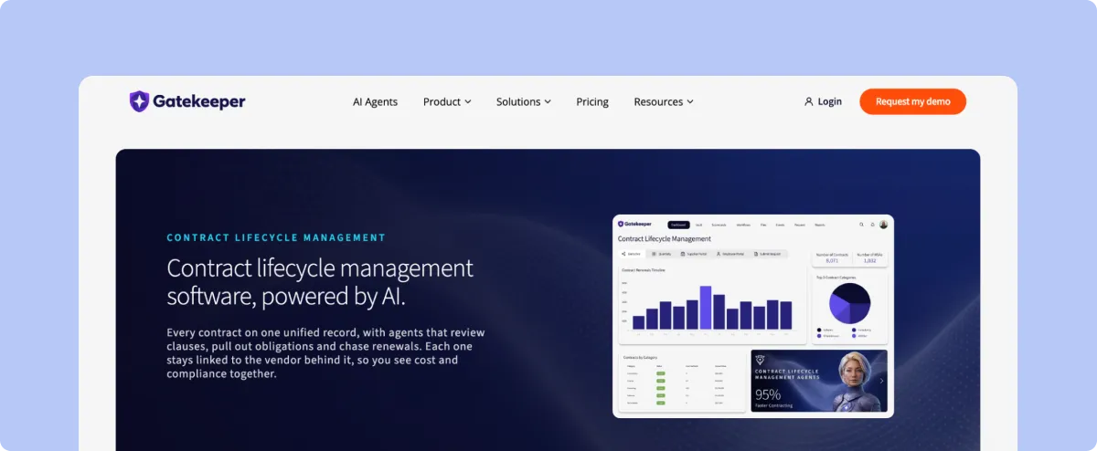This screenshot has height=451, width=1097.
Task: Click the tallest bar in Contract Renewals chart
Action: click(x=706, y=308)
